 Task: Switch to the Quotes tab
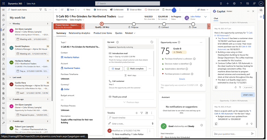click(x=119, y=33)
